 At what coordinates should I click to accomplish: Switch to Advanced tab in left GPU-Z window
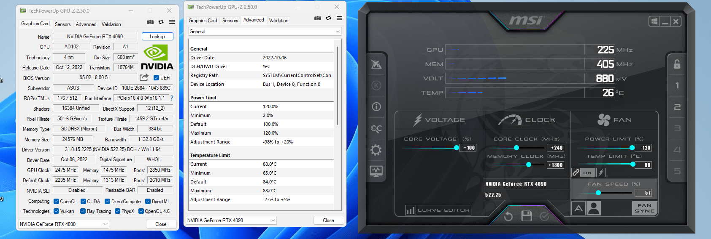pos(86,24)
